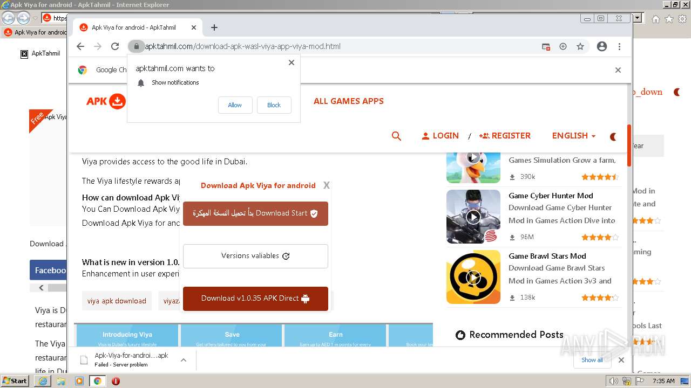Toggle dark mode moon in Internet Explorer window
Screen dimensions: 691x388
(677, 92)
